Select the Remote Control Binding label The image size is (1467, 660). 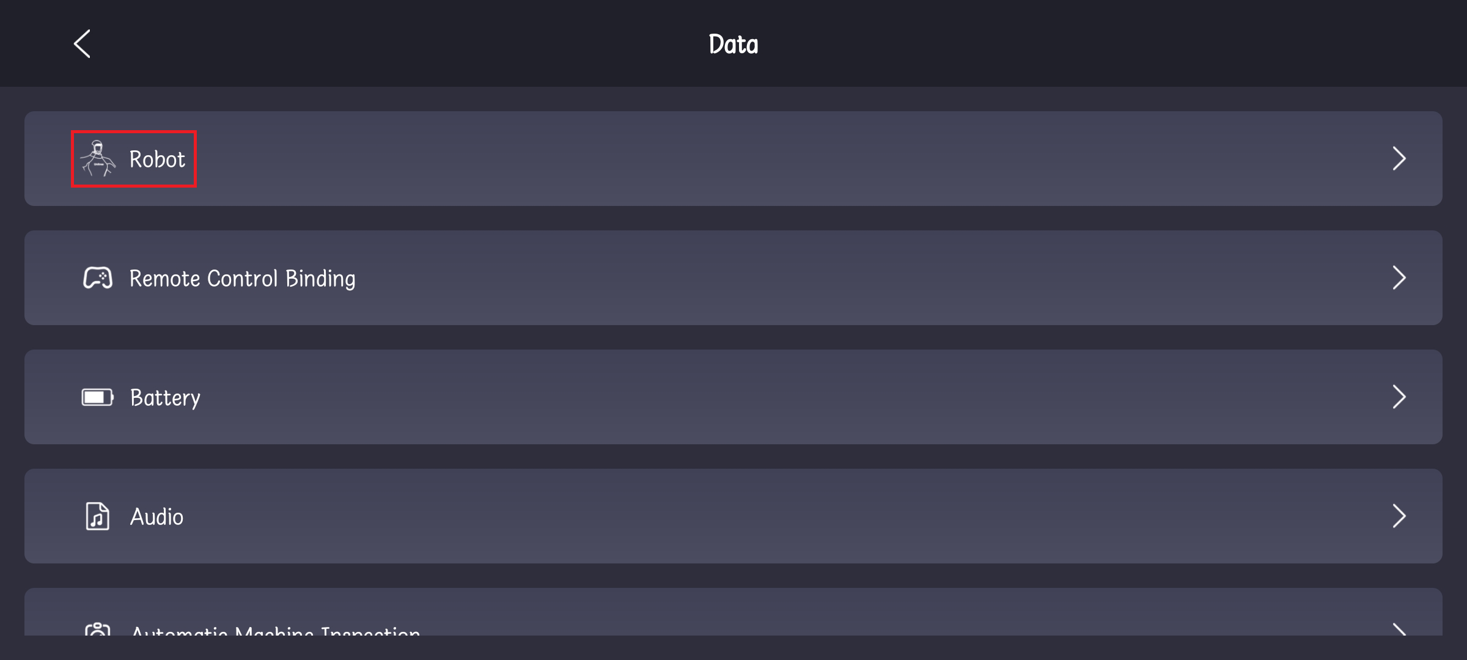tap(242, 279)
